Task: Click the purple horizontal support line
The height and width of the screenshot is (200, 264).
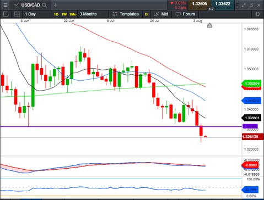Action: pyautogui.click(x=121, y=126)
